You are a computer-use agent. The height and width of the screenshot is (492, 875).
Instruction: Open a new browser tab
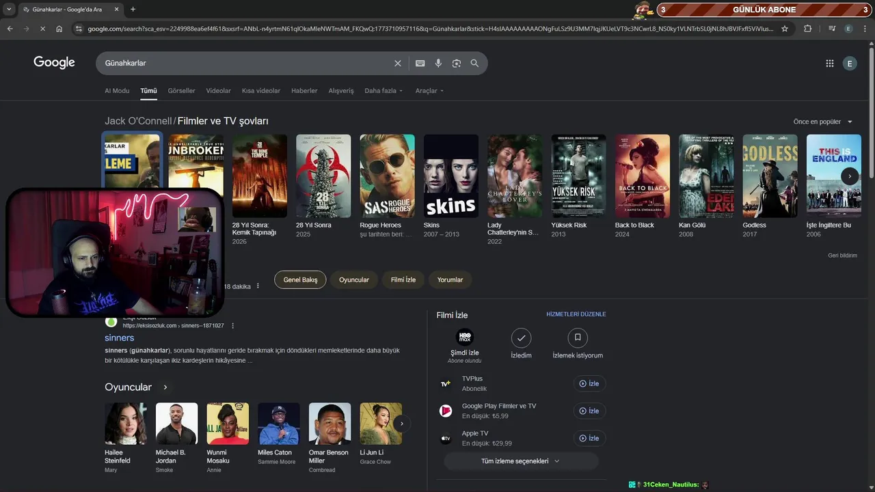click(133, 10)
